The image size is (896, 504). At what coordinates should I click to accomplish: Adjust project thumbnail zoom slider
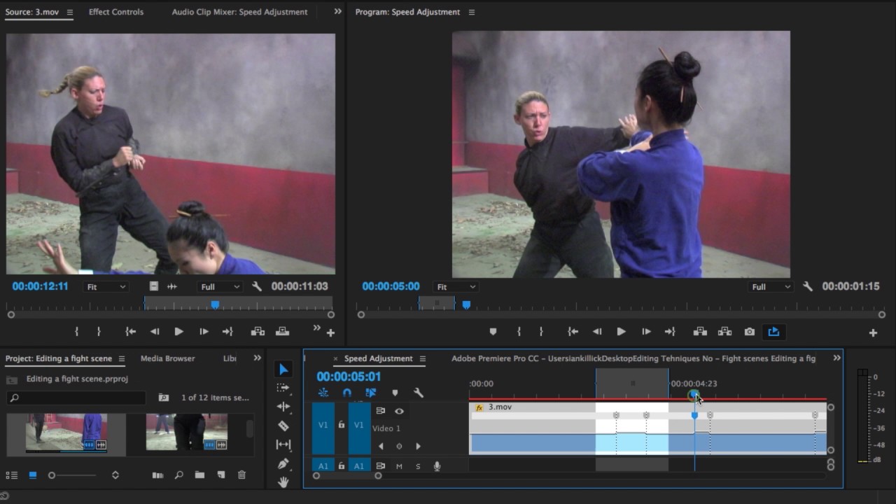pyautogui.click(x=72, y=475)
